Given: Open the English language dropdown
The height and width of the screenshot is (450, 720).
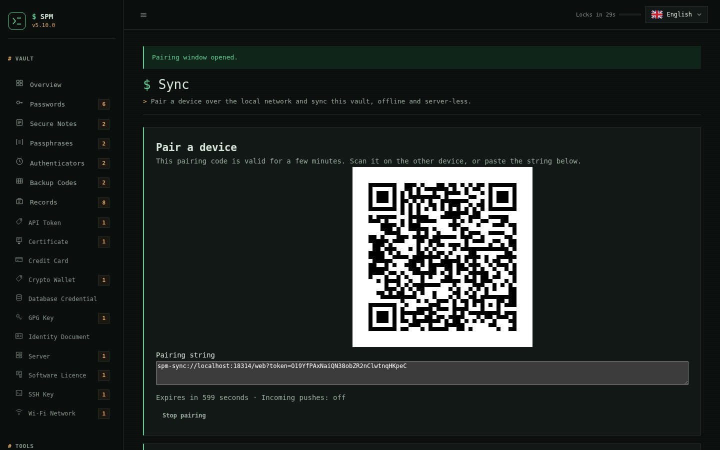Looking at the screenshot, I should click(x=676, y=14).
